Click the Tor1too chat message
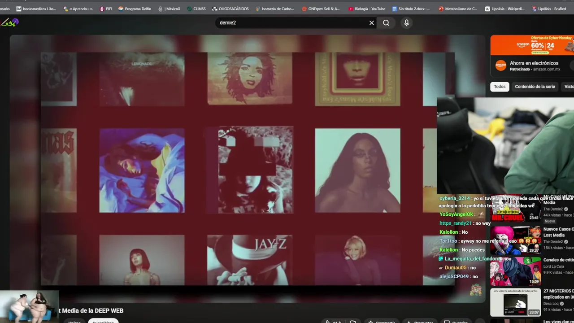574x323 pixels. pos(488,241)
